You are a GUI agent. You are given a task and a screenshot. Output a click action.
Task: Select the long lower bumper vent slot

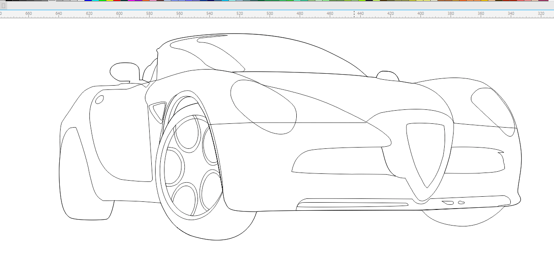(x=352, y=205)
